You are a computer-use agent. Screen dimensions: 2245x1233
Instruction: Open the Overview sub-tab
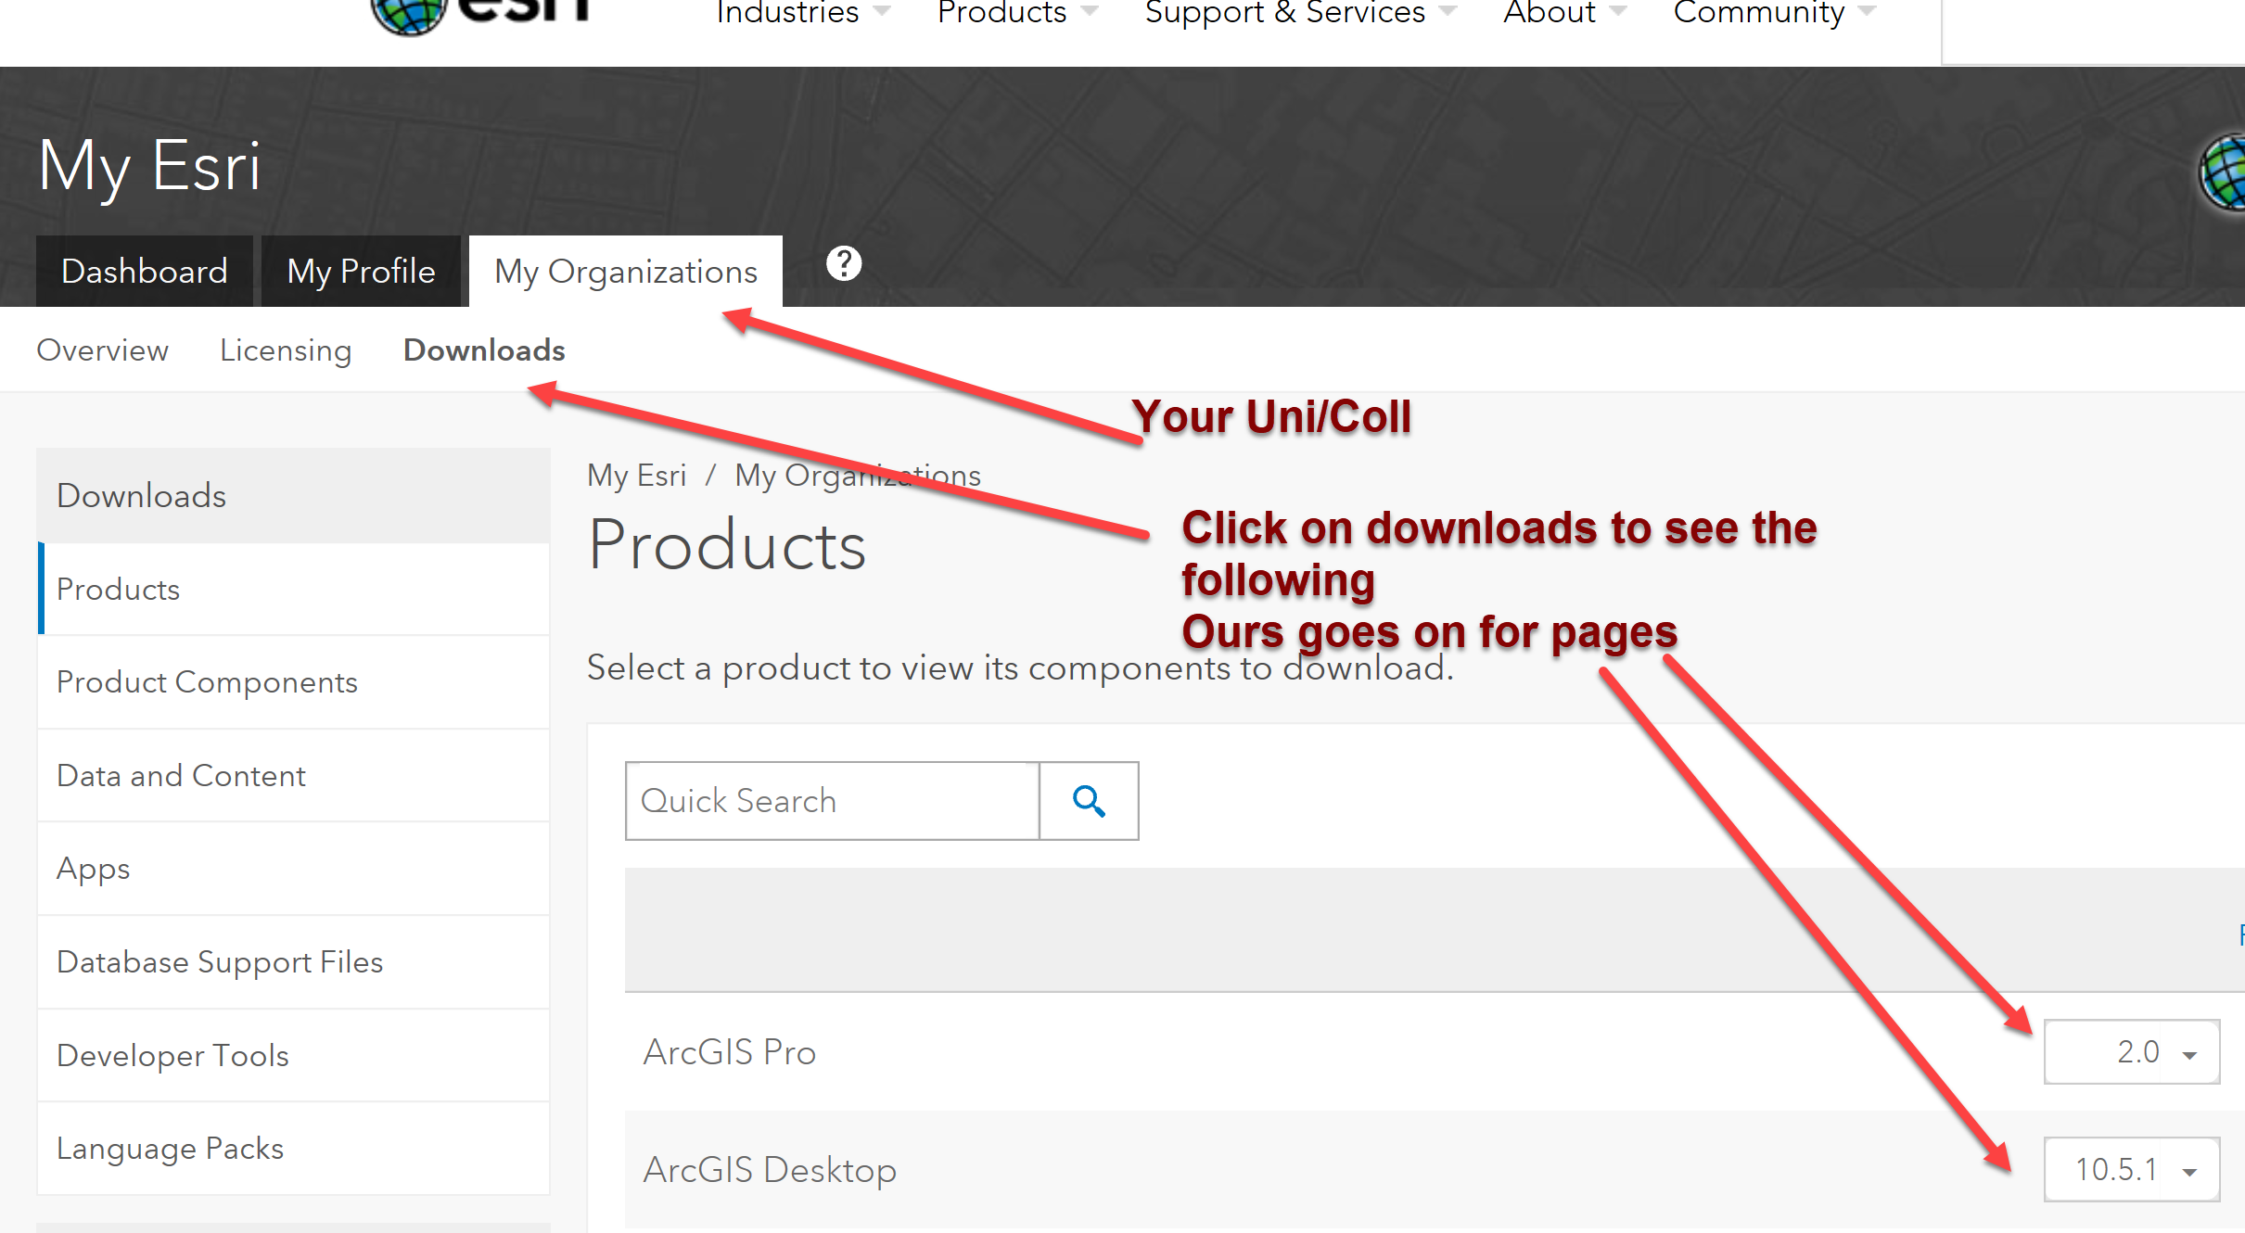(102, 350)
